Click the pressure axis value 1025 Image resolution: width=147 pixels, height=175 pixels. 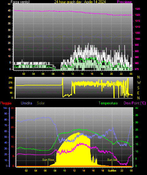tap(137, 9)
